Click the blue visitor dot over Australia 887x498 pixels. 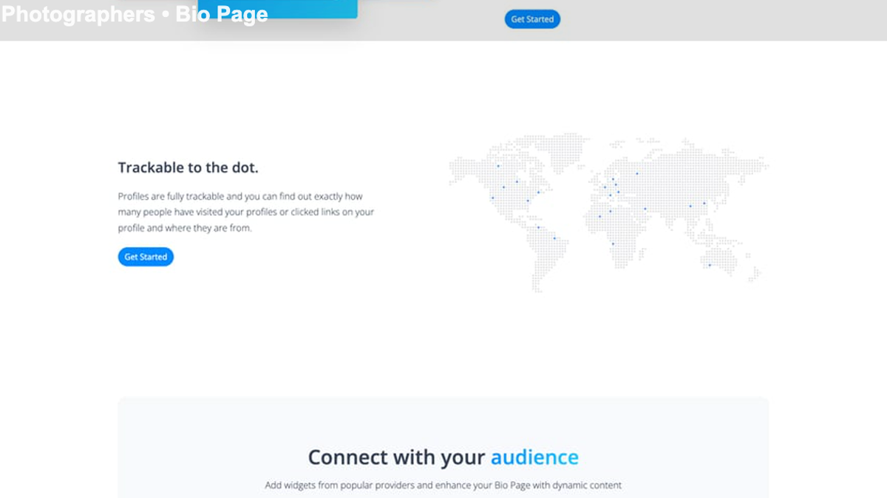709,266
